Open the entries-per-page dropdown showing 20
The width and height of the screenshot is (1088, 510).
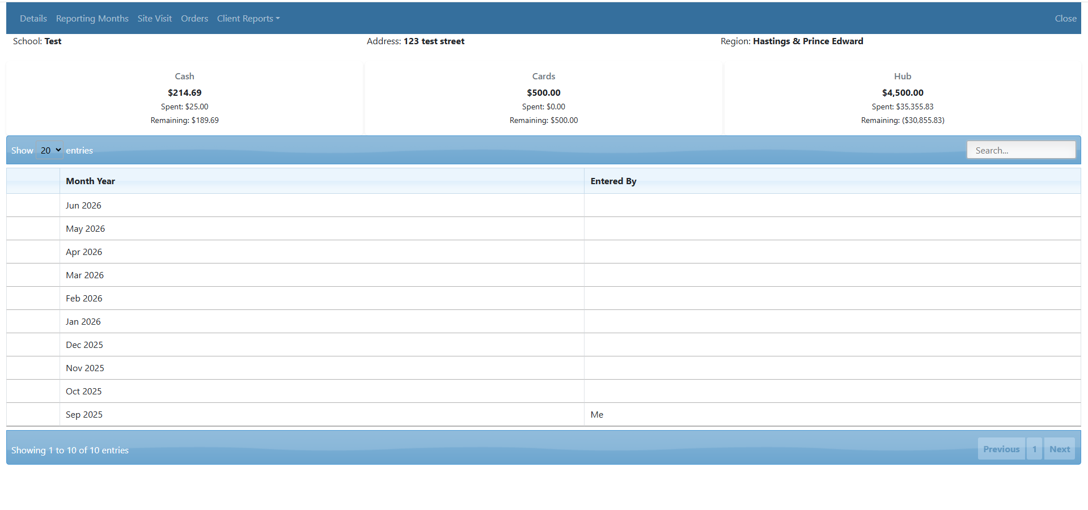click(x=50, y=150)
